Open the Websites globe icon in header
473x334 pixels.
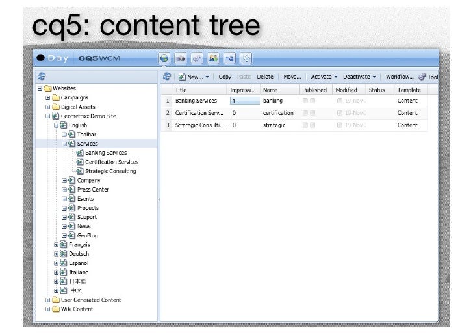[164, 58]
